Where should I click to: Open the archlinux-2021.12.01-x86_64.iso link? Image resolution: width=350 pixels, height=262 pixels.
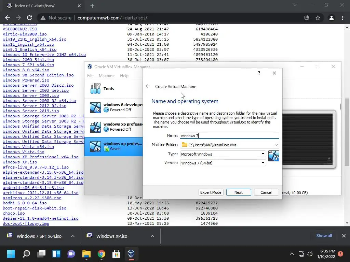click(41, 193)
